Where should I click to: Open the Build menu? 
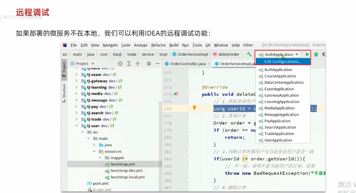(174, 45)
